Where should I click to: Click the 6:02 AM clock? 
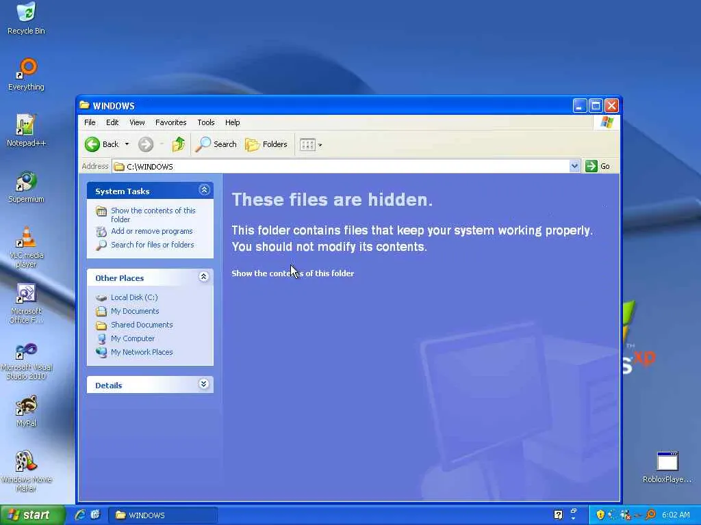point(676,515)
